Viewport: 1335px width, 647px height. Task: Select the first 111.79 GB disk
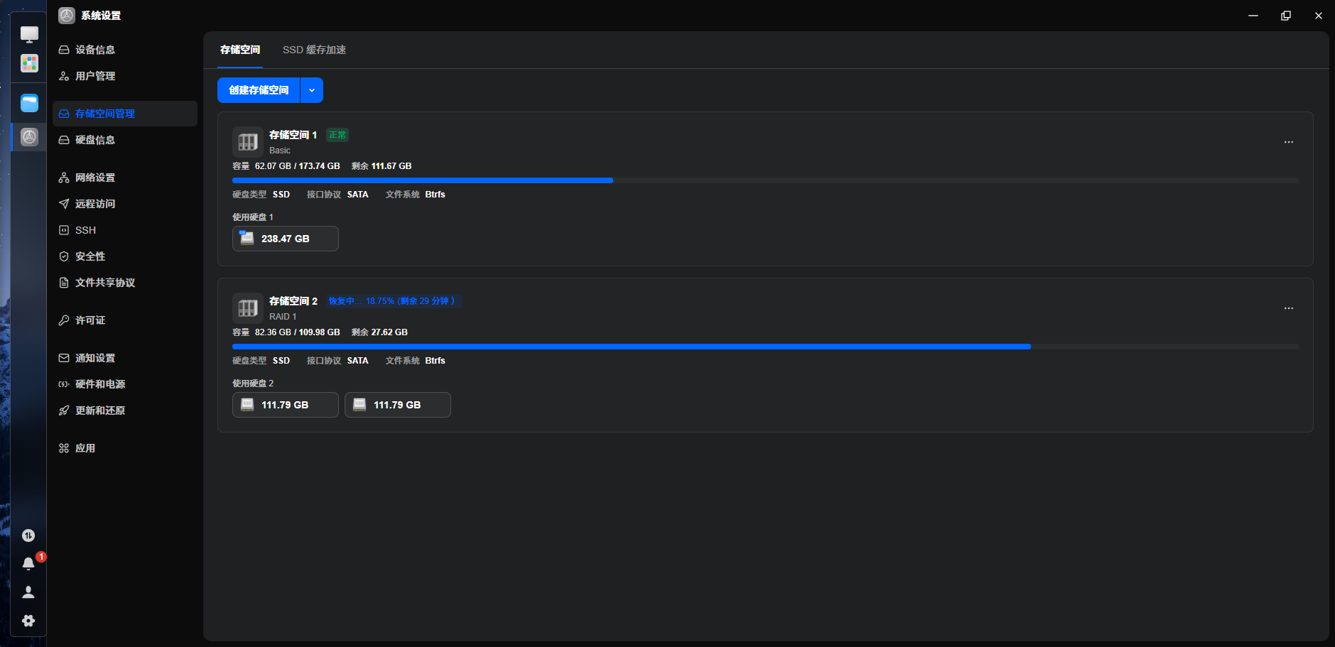coord(286,405)
